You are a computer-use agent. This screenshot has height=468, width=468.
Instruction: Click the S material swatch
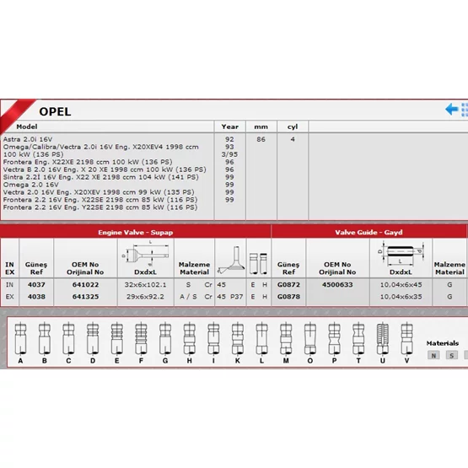(452, 355)
